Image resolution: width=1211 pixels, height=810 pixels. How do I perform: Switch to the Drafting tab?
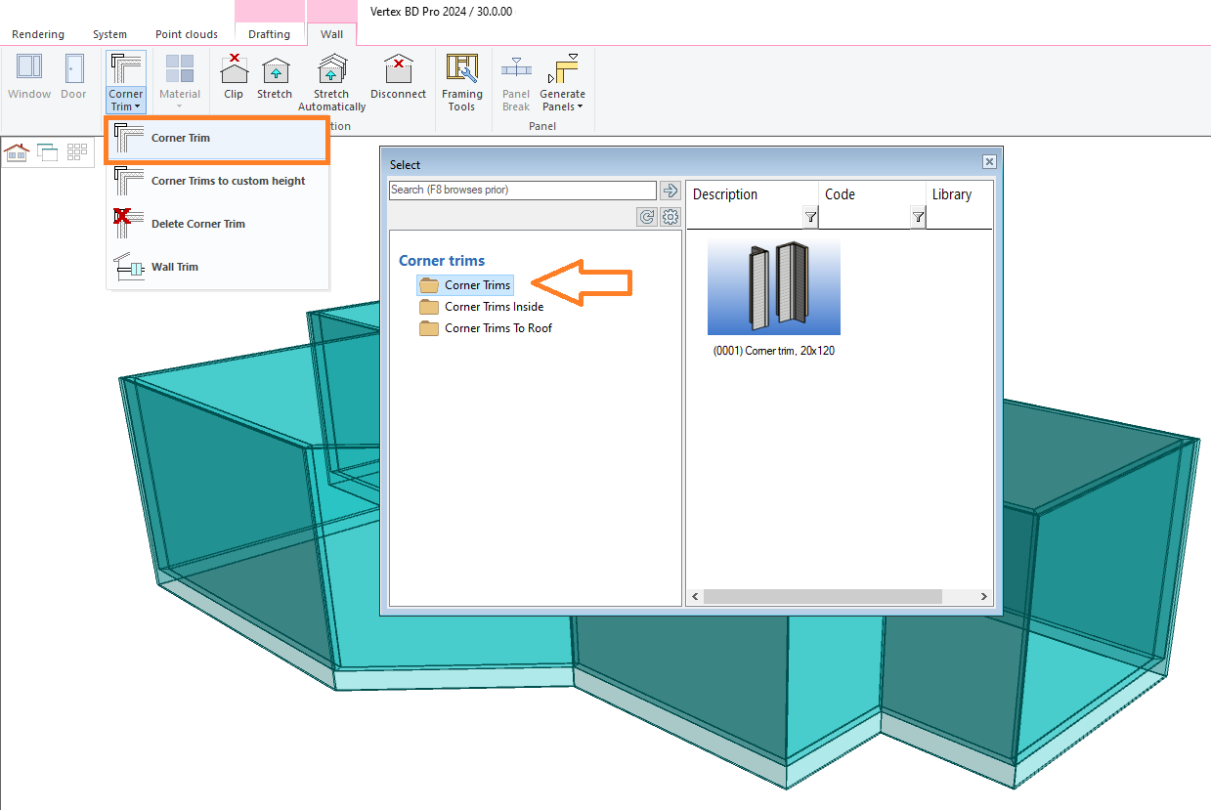point(269,34)
